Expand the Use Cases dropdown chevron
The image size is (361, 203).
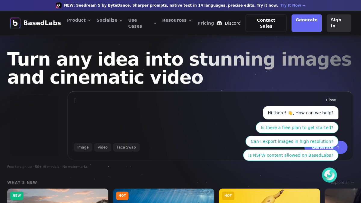155,23
